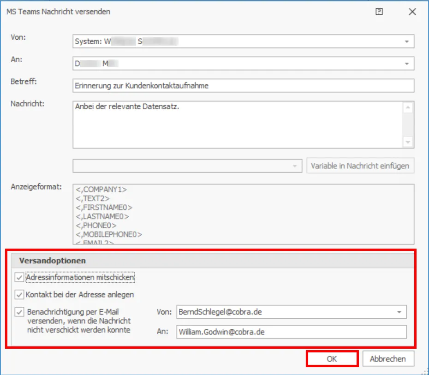This screenshot has height=375, width=429.
Task: Click the Abbrechen button
Action: pos(388,359)
